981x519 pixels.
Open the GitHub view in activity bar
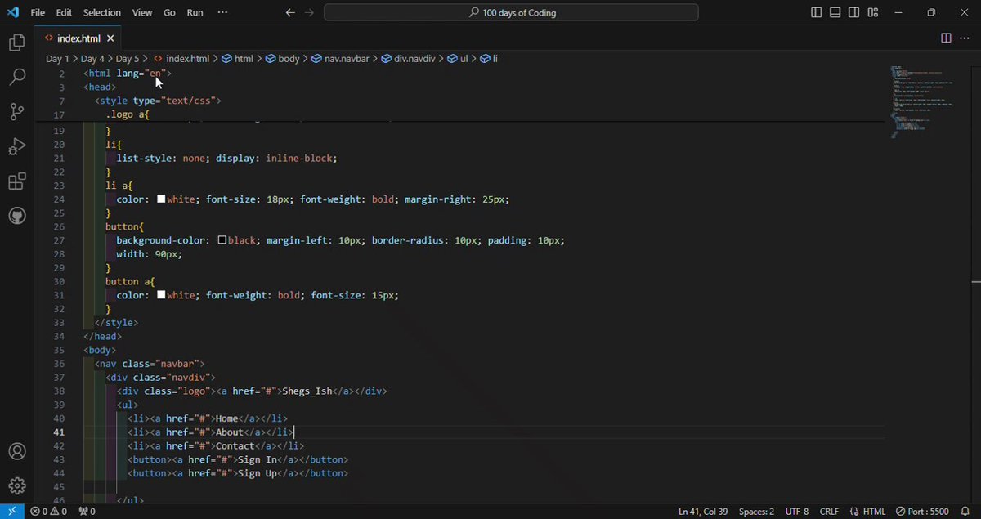click(x=16, y=217)
